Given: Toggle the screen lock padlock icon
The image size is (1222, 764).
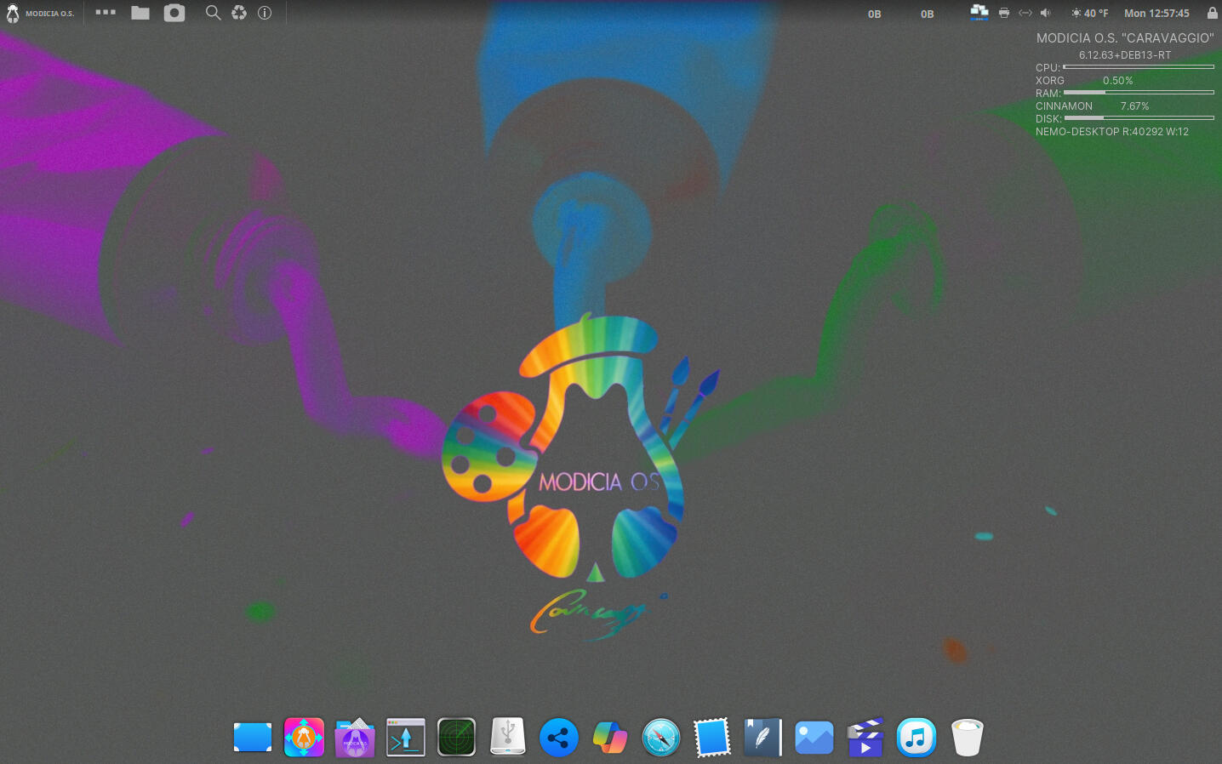Looking at the screenshot, I should [x=1212, y=13].
